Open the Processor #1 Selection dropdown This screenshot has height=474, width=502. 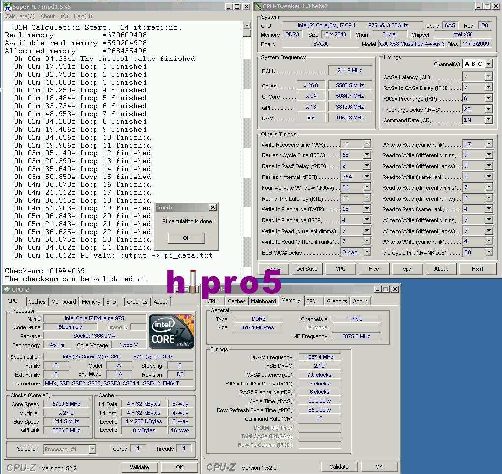[92, 449]
